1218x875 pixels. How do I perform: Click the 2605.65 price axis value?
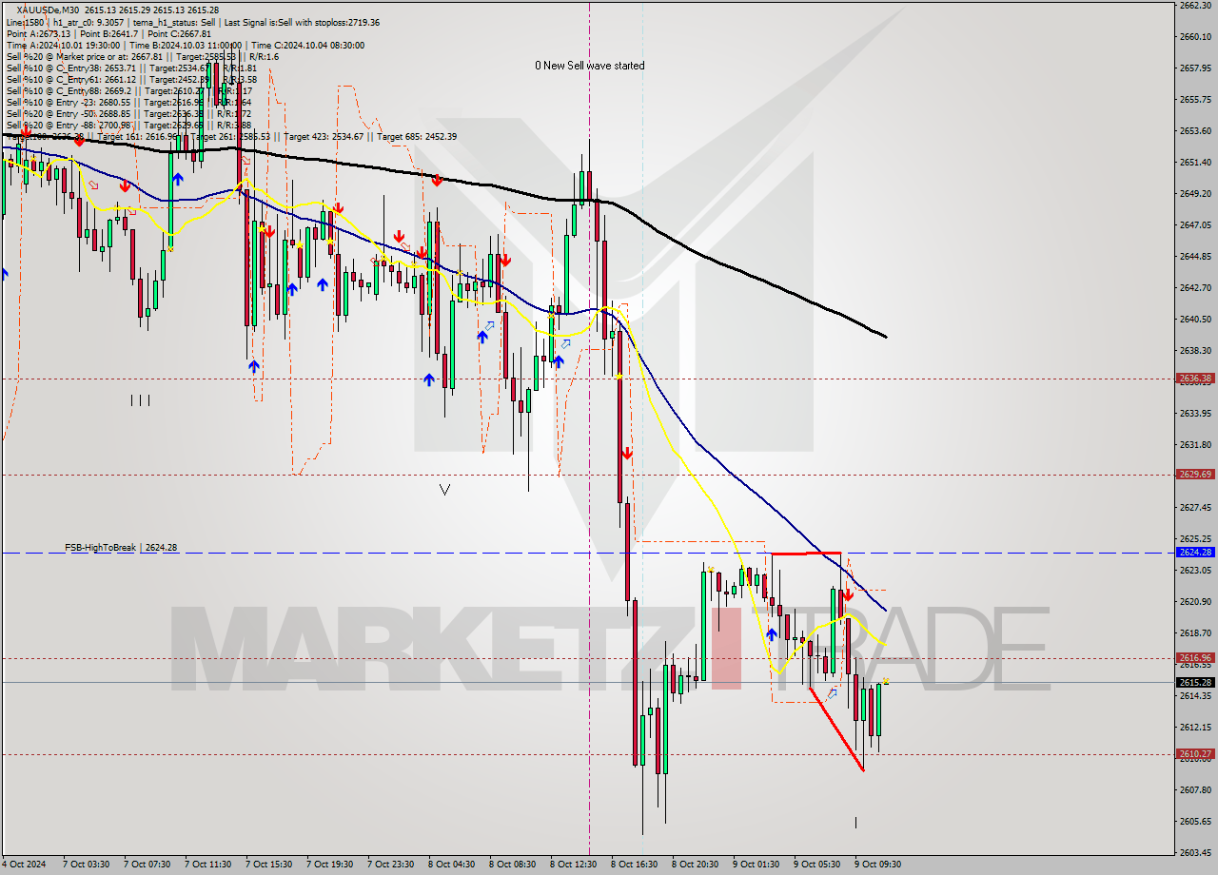[x=1195, y=821]
